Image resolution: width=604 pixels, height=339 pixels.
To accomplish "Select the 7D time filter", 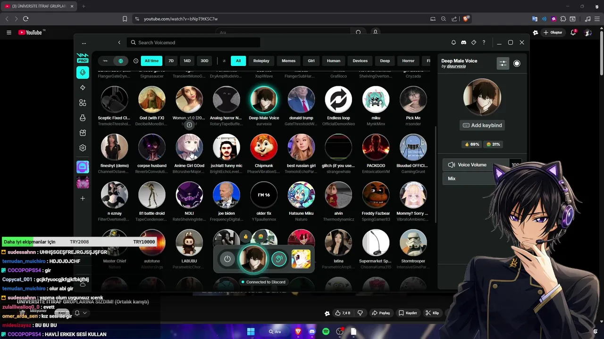I will pyautogui.click(x=171, y=61).
